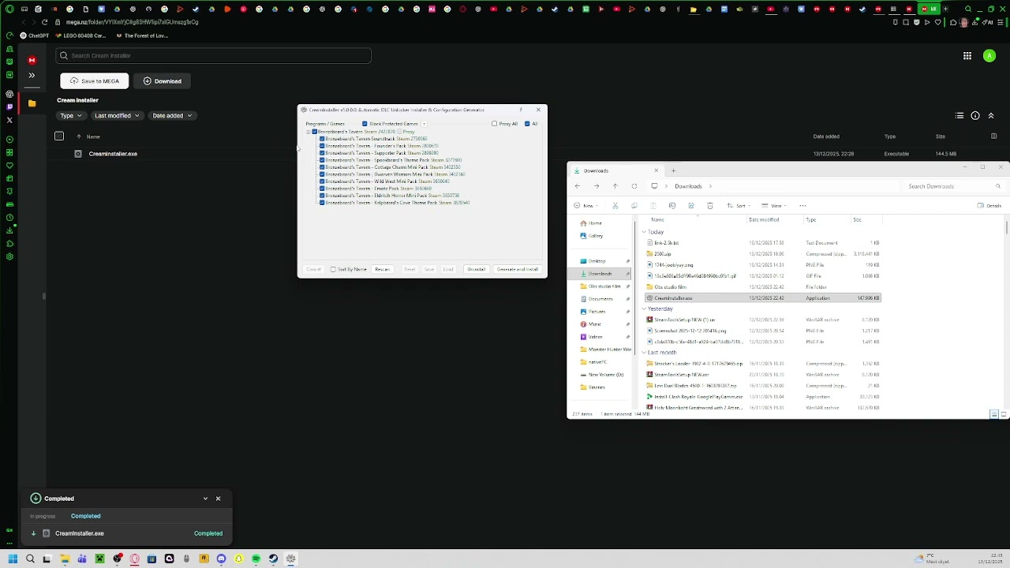
Task: Open the X icon in browser sidebar
Action: 9,120
